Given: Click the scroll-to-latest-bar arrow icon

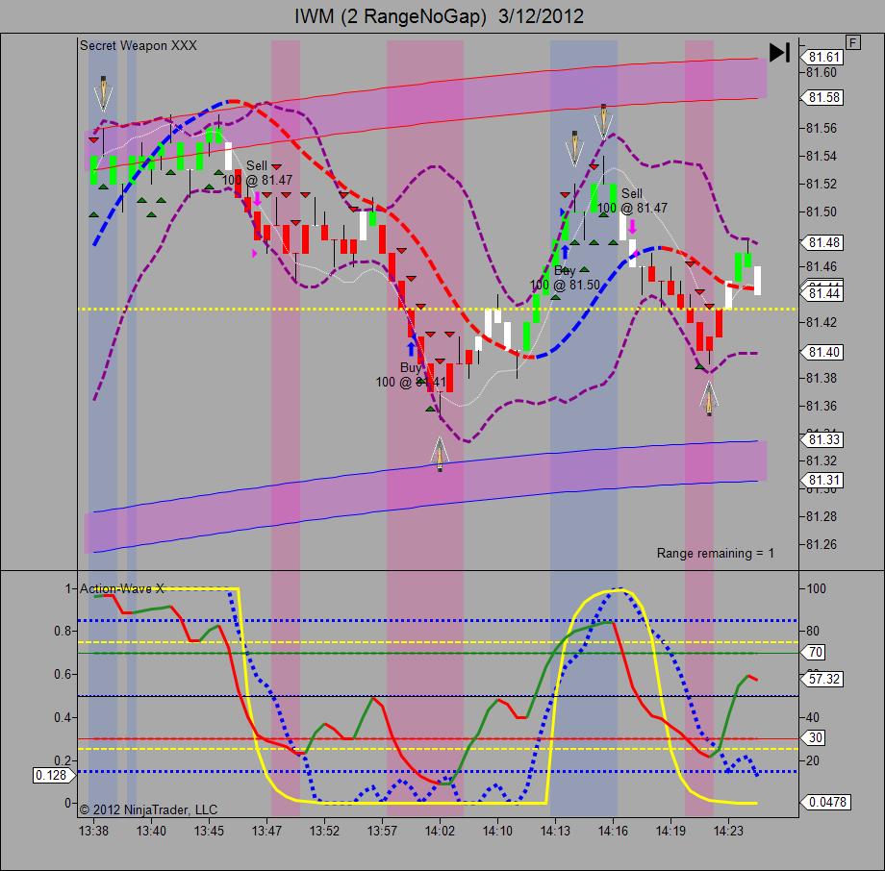Looking at the screenshot, I should point(779,53).
